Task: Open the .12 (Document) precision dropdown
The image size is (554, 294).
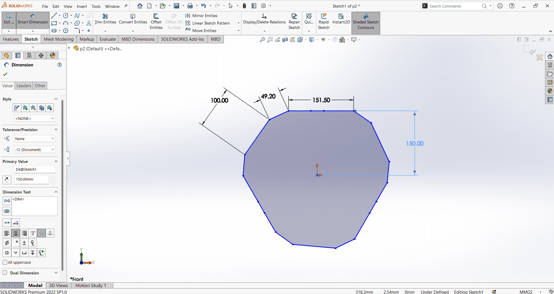Action: [35, 150]
